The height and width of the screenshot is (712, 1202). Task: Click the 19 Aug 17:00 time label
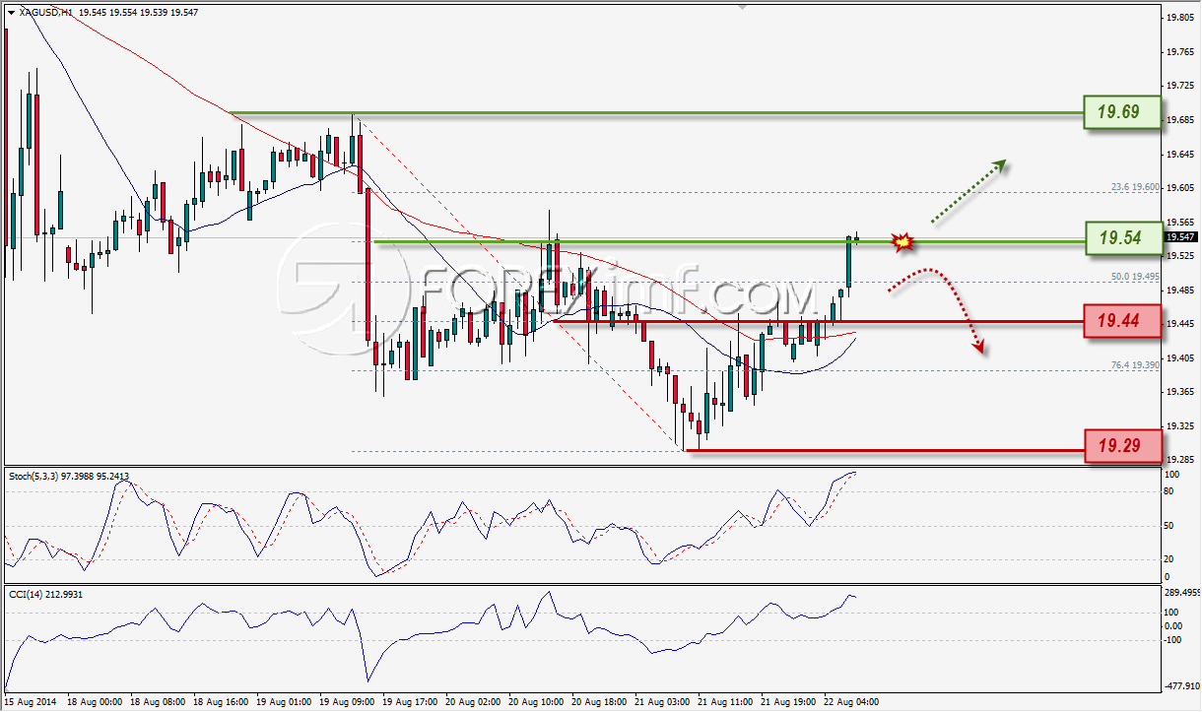point(412,702)
